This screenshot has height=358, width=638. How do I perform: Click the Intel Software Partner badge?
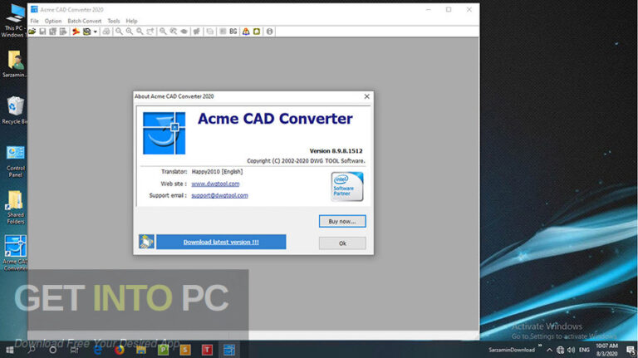coord(347,187)
